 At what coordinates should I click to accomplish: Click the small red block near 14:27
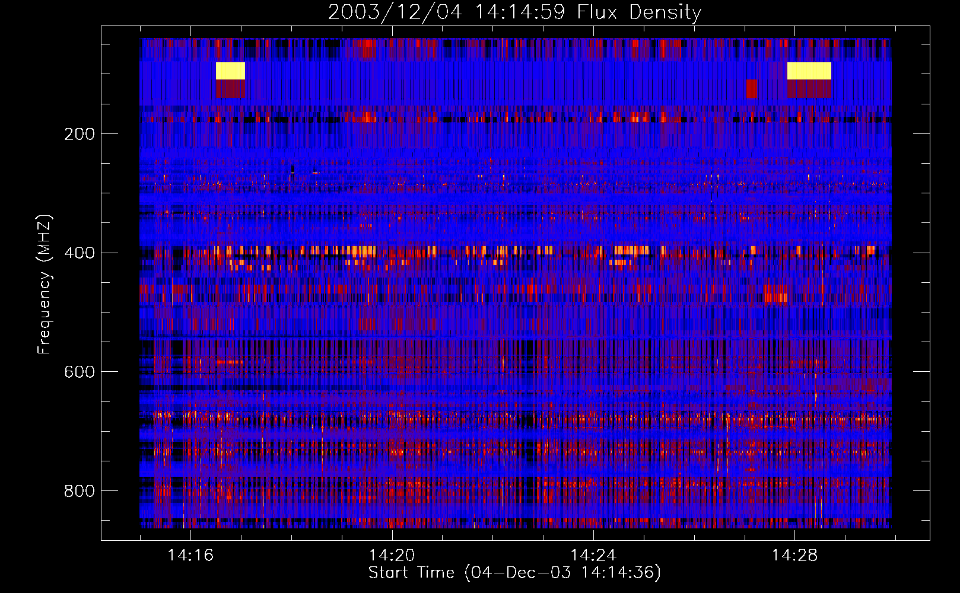click(752, 89)
